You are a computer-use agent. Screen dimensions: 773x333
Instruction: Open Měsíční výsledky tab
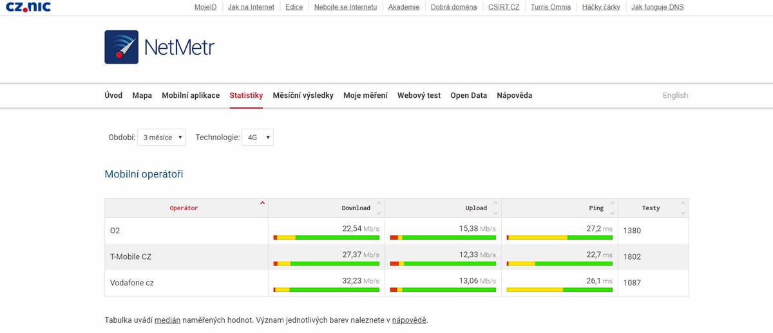tap(303, 95)
